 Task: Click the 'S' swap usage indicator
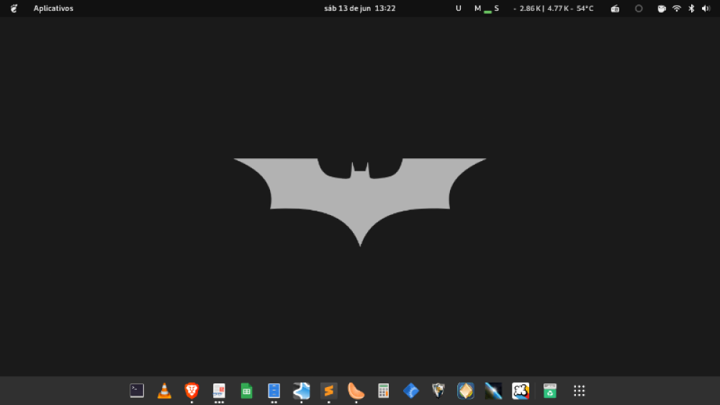click(x=496, y=8)
